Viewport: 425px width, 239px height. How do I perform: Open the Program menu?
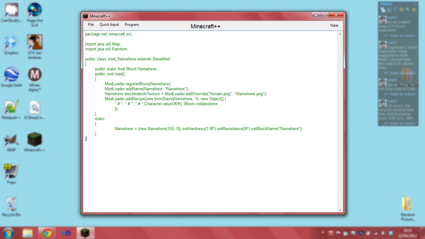pyautogui.click(x=132, y=25)
